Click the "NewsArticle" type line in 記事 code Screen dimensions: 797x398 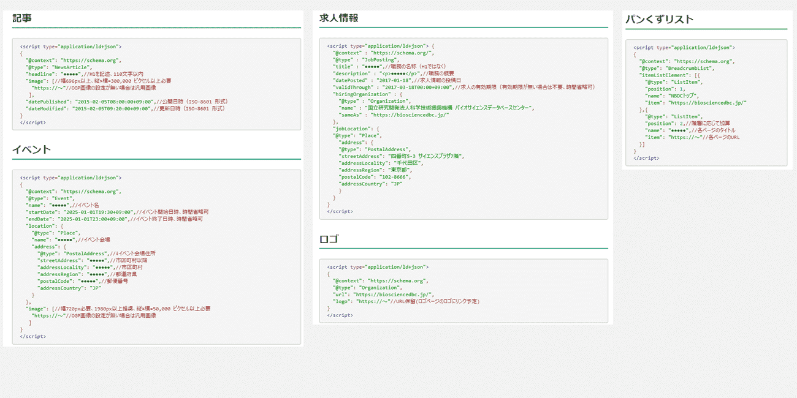58,67
